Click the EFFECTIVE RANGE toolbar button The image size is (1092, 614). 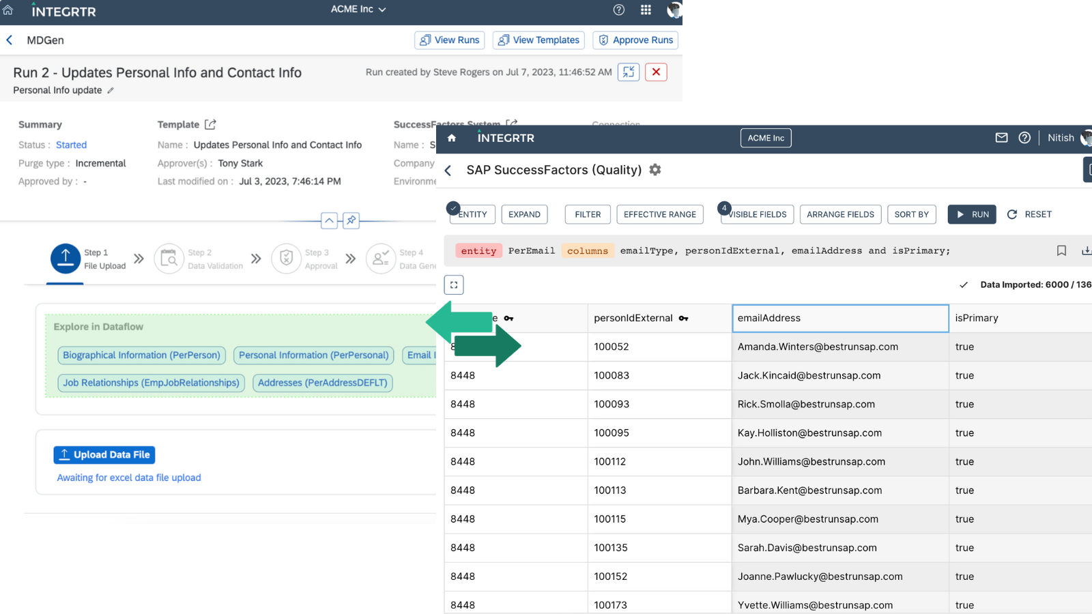660,214
